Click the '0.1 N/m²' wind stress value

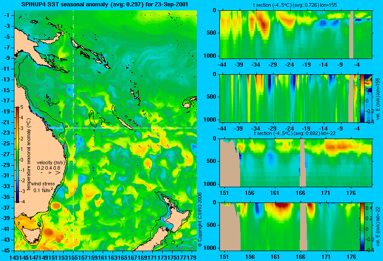[x=43, y=190]
